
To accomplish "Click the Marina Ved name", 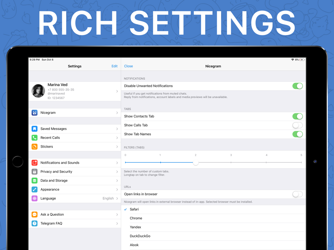I will click(x=57, y=85).
